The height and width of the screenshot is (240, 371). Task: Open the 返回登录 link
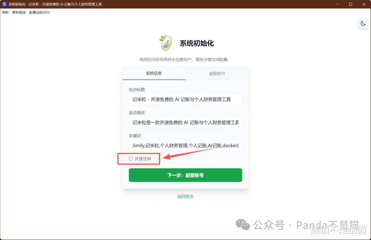click(185, 196)
